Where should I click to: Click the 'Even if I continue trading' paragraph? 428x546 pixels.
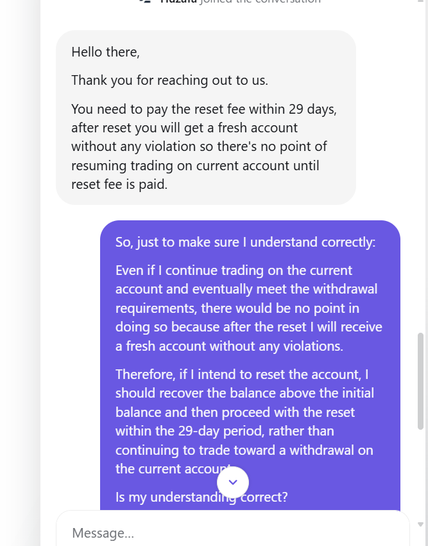(249, 308)
